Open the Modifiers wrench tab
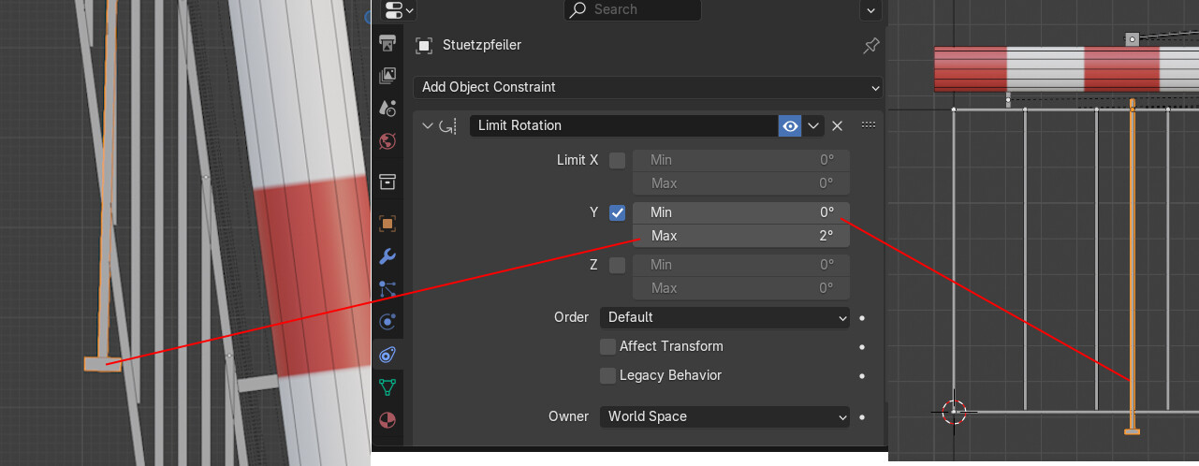 [x=387, y=256]
